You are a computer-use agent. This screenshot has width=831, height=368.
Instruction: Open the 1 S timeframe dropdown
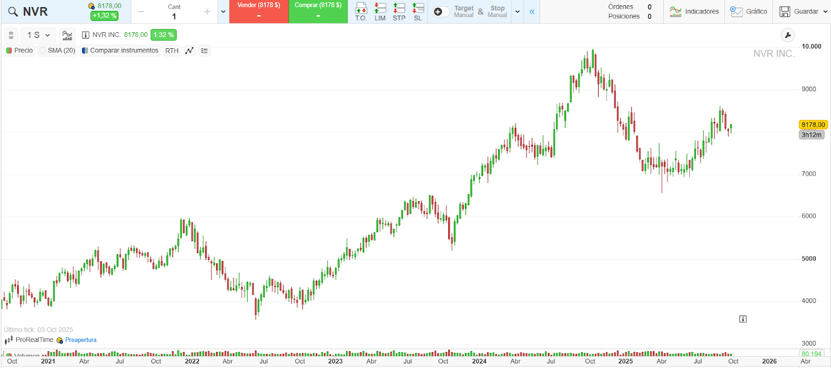[x=38, y=35]
